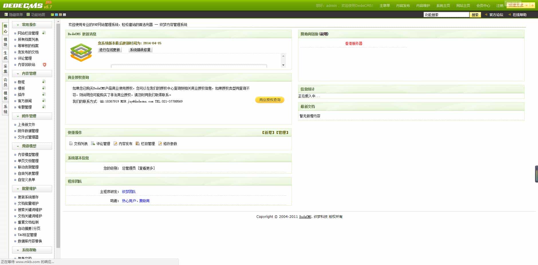Open 文档列表 quick action
This screenshot has height=265, width=538.
pyautogui.click(x=78, y=144)
